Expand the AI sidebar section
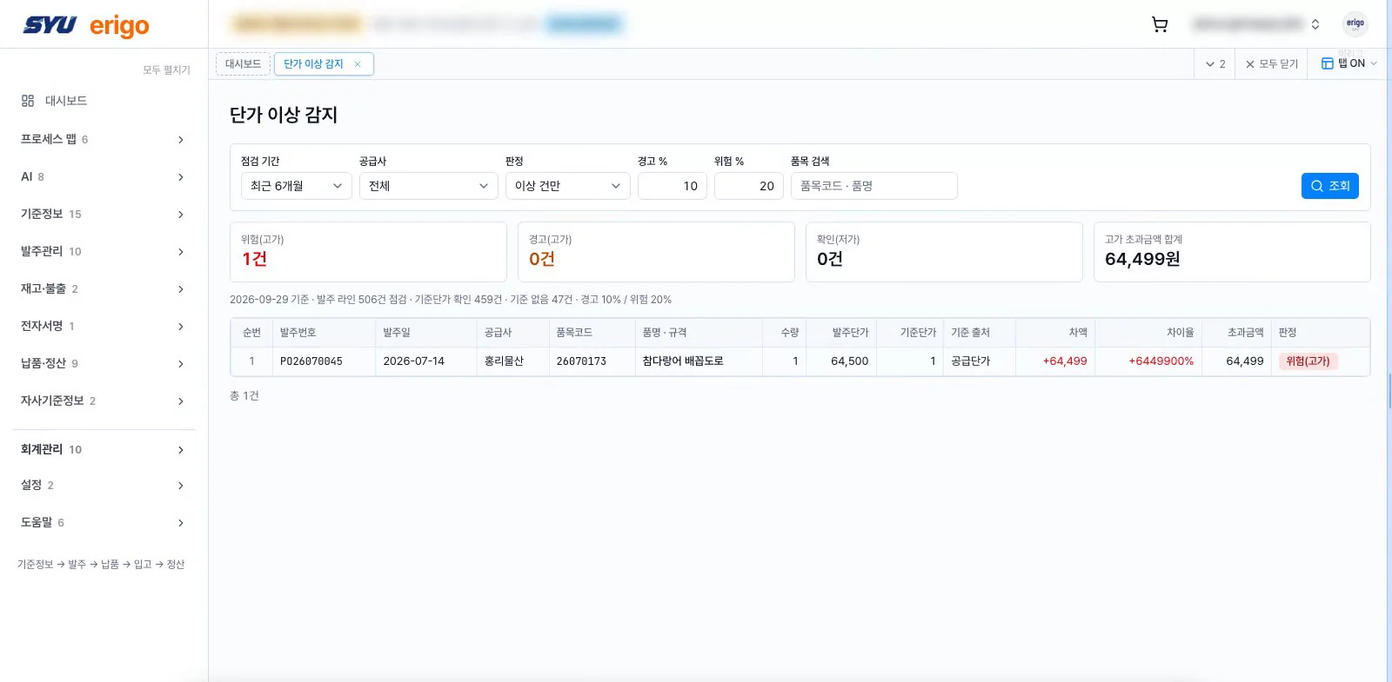This screenshot has height=682, width=1392. point(104,176)
